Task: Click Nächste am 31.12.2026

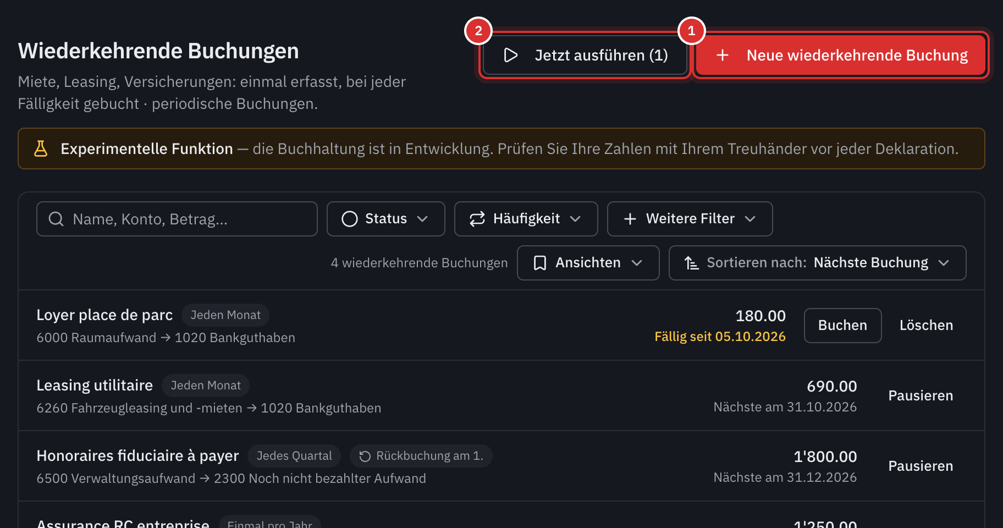Action: [x=785, y=477]
